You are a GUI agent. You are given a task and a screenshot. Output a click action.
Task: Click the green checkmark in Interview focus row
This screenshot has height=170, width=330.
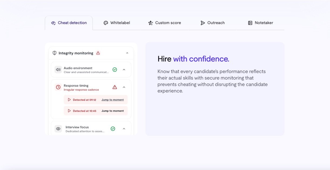coord(113,129)
